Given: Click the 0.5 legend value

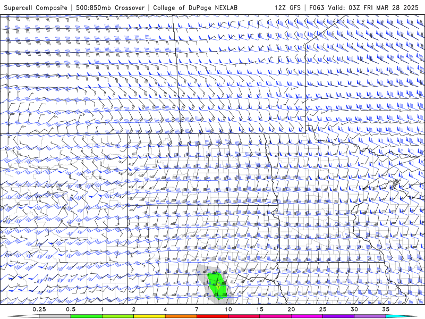Looking at the screenshot, I should [x=71, y=309].
